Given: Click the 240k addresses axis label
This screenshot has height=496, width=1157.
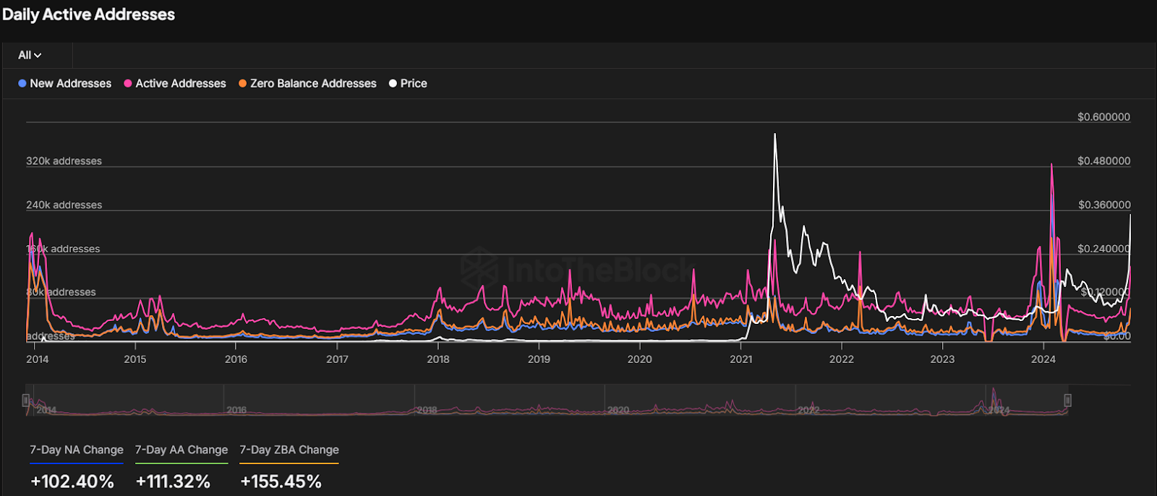Looking at the screenshot, I should click(64, 205).
